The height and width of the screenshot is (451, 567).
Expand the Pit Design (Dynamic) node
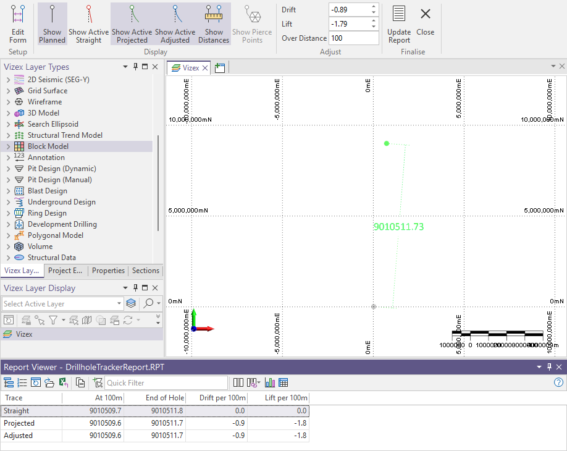pyautogui.click(x=8, y=169)
